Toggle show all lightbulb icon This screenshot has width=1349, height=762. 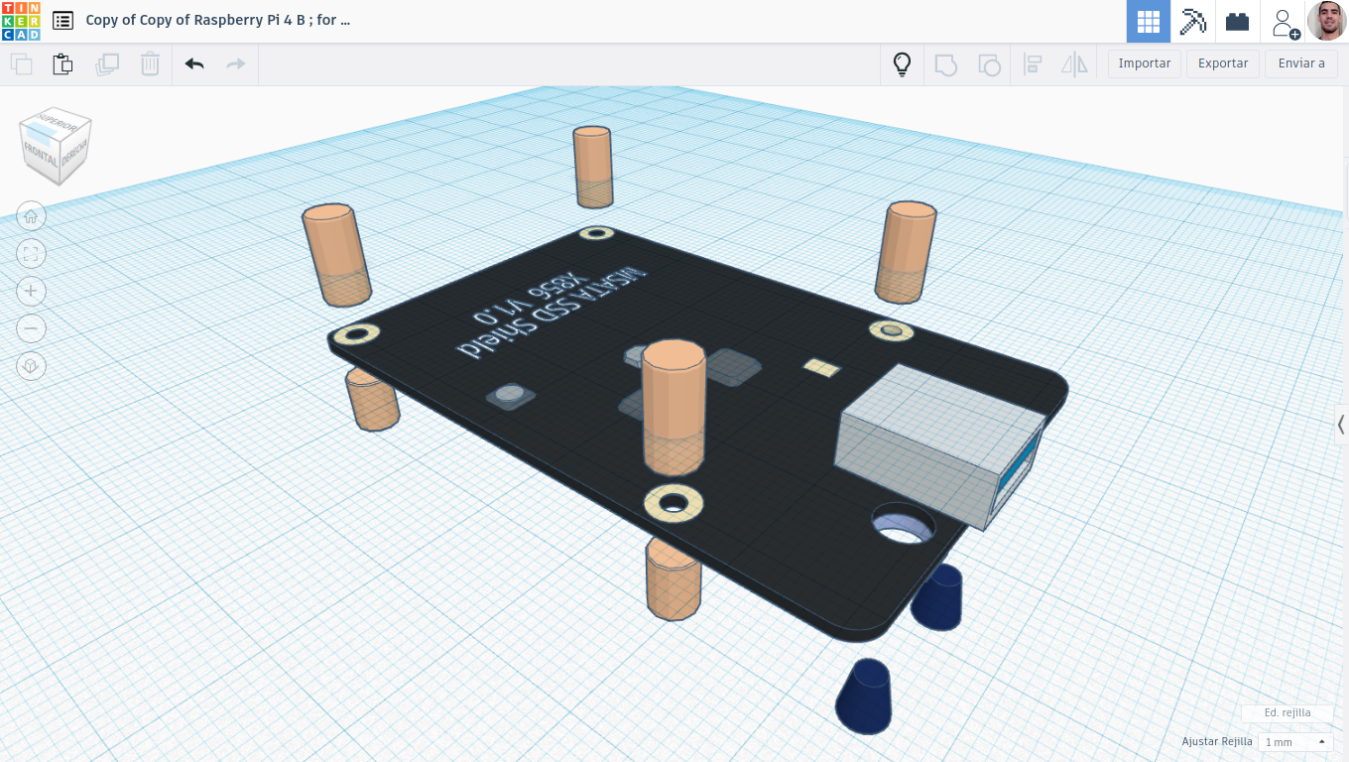click(902, 64)
